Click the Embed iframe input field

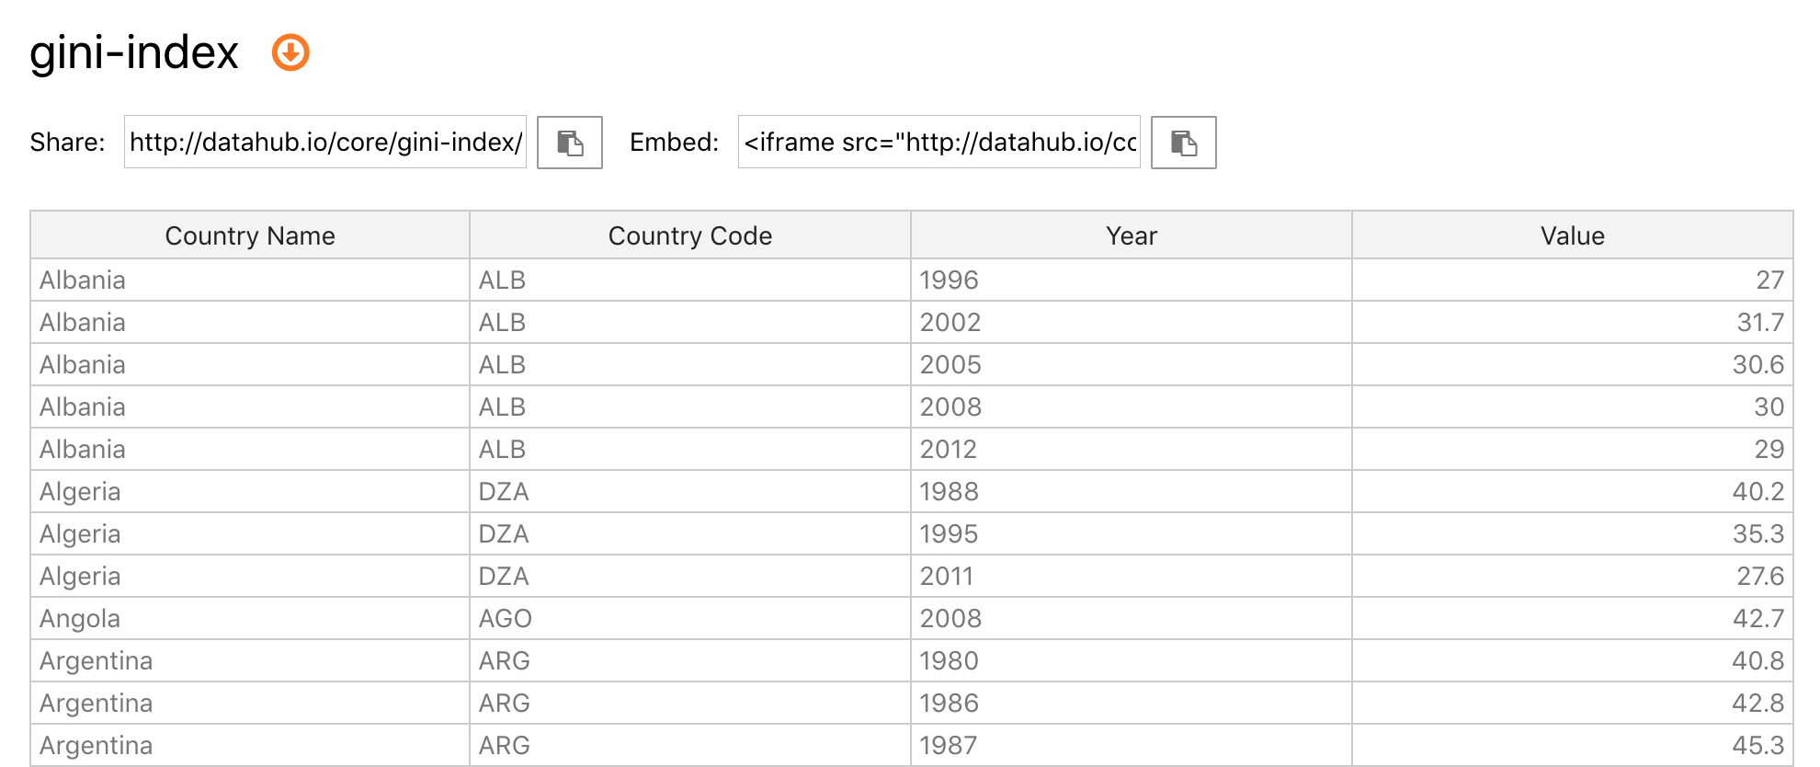939,142
